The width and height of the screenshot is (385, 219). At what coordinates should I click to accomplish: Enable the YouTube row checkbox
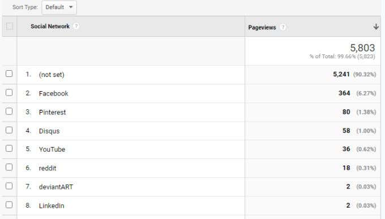9,148
